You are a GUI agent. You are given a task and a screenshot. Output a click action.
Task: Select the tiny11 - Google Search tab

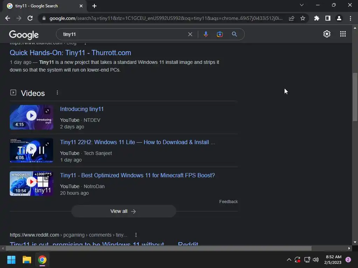(x=44, y=6)
